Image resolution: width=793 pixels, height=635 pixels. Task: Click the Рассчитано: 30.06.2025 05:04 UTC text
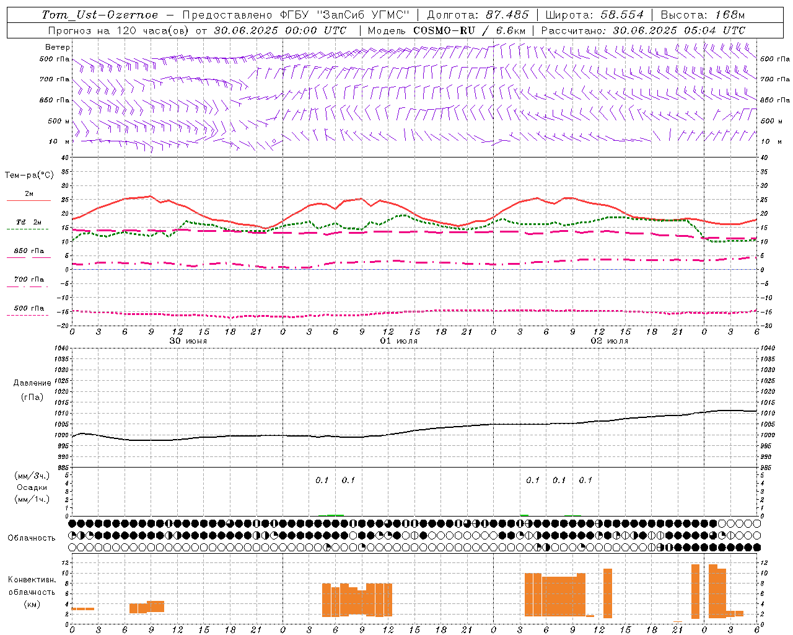pyautogui.click(x=643, y=30)
